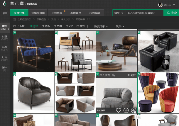Click the user avatar for jay123
This screenshot has width=179, height=126.
coord(160,5)
